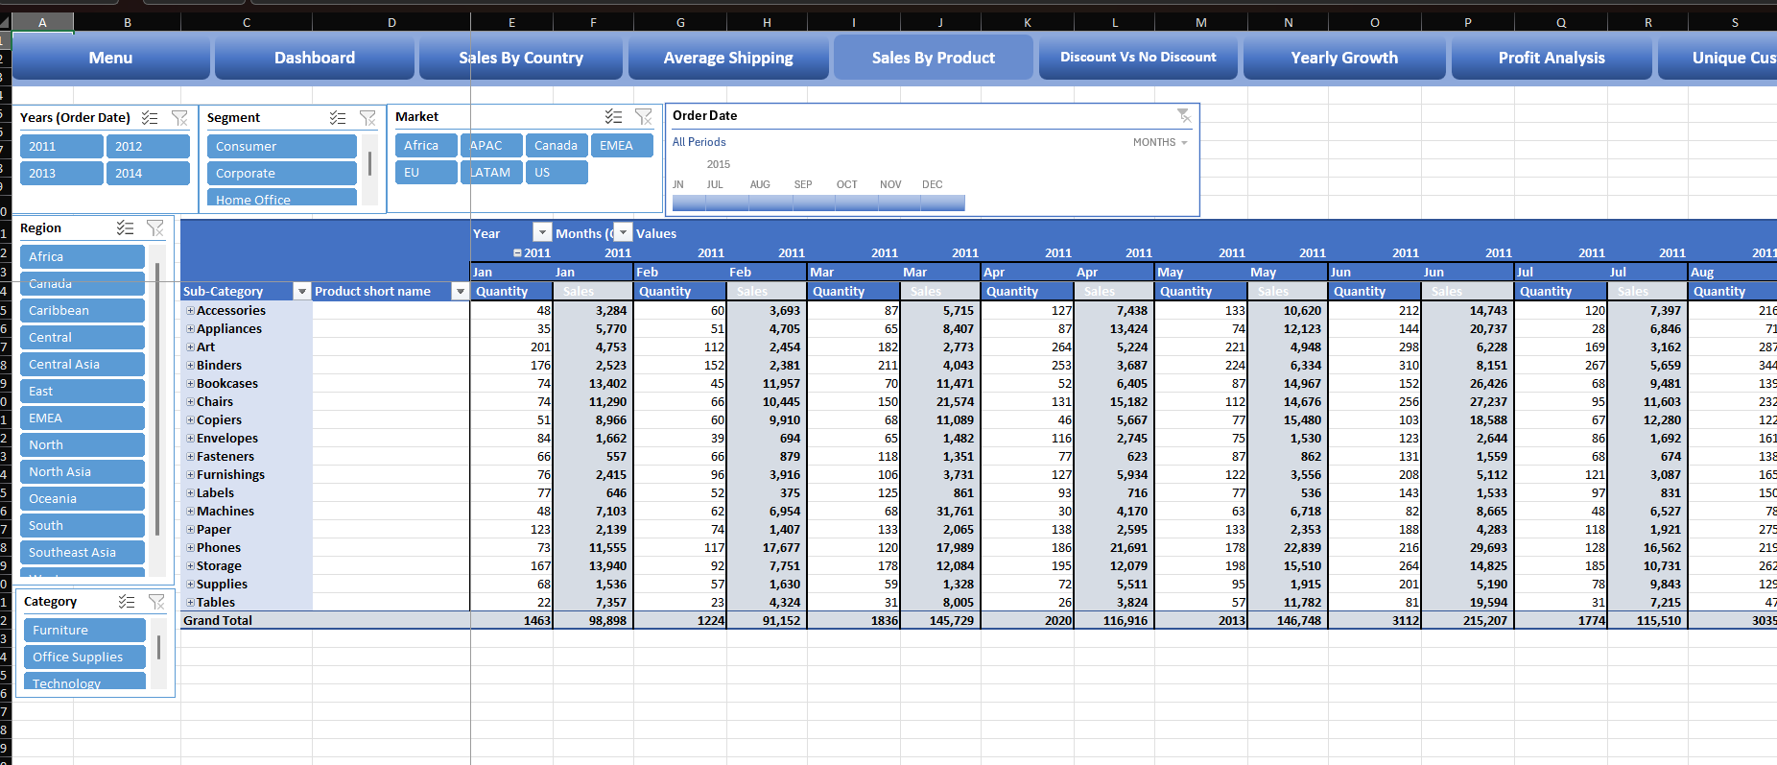Viewport: 1777px width, 765px height.
Task: Filter Category by Office Supplies
Action: point(84,657)
